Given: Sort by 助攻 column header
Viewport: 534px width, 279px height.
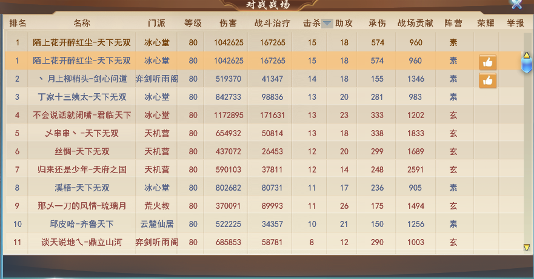Looking at the screenshot, I should [344, 23].
